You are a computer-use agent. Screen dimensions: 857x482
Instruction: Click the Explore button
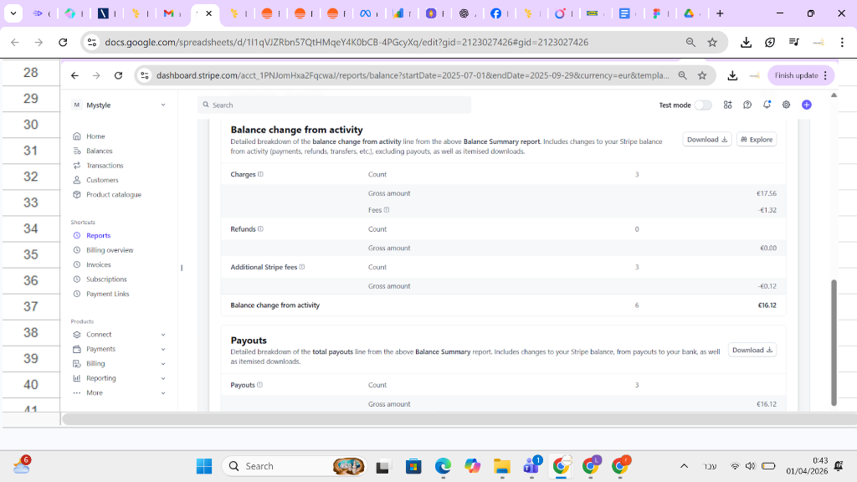pos(757,140)
